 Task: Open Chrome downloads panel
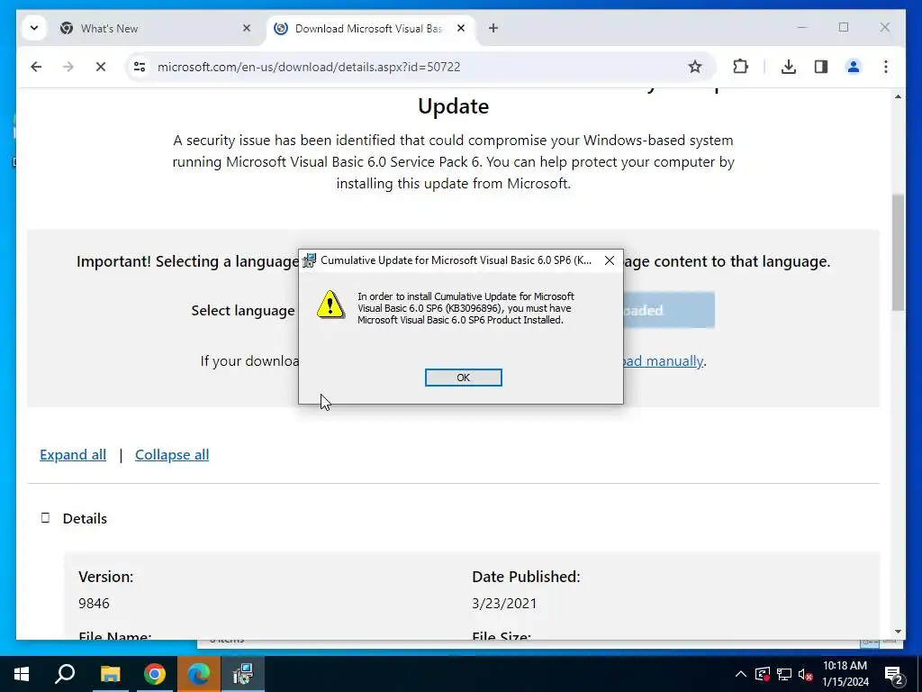point(789,67)
